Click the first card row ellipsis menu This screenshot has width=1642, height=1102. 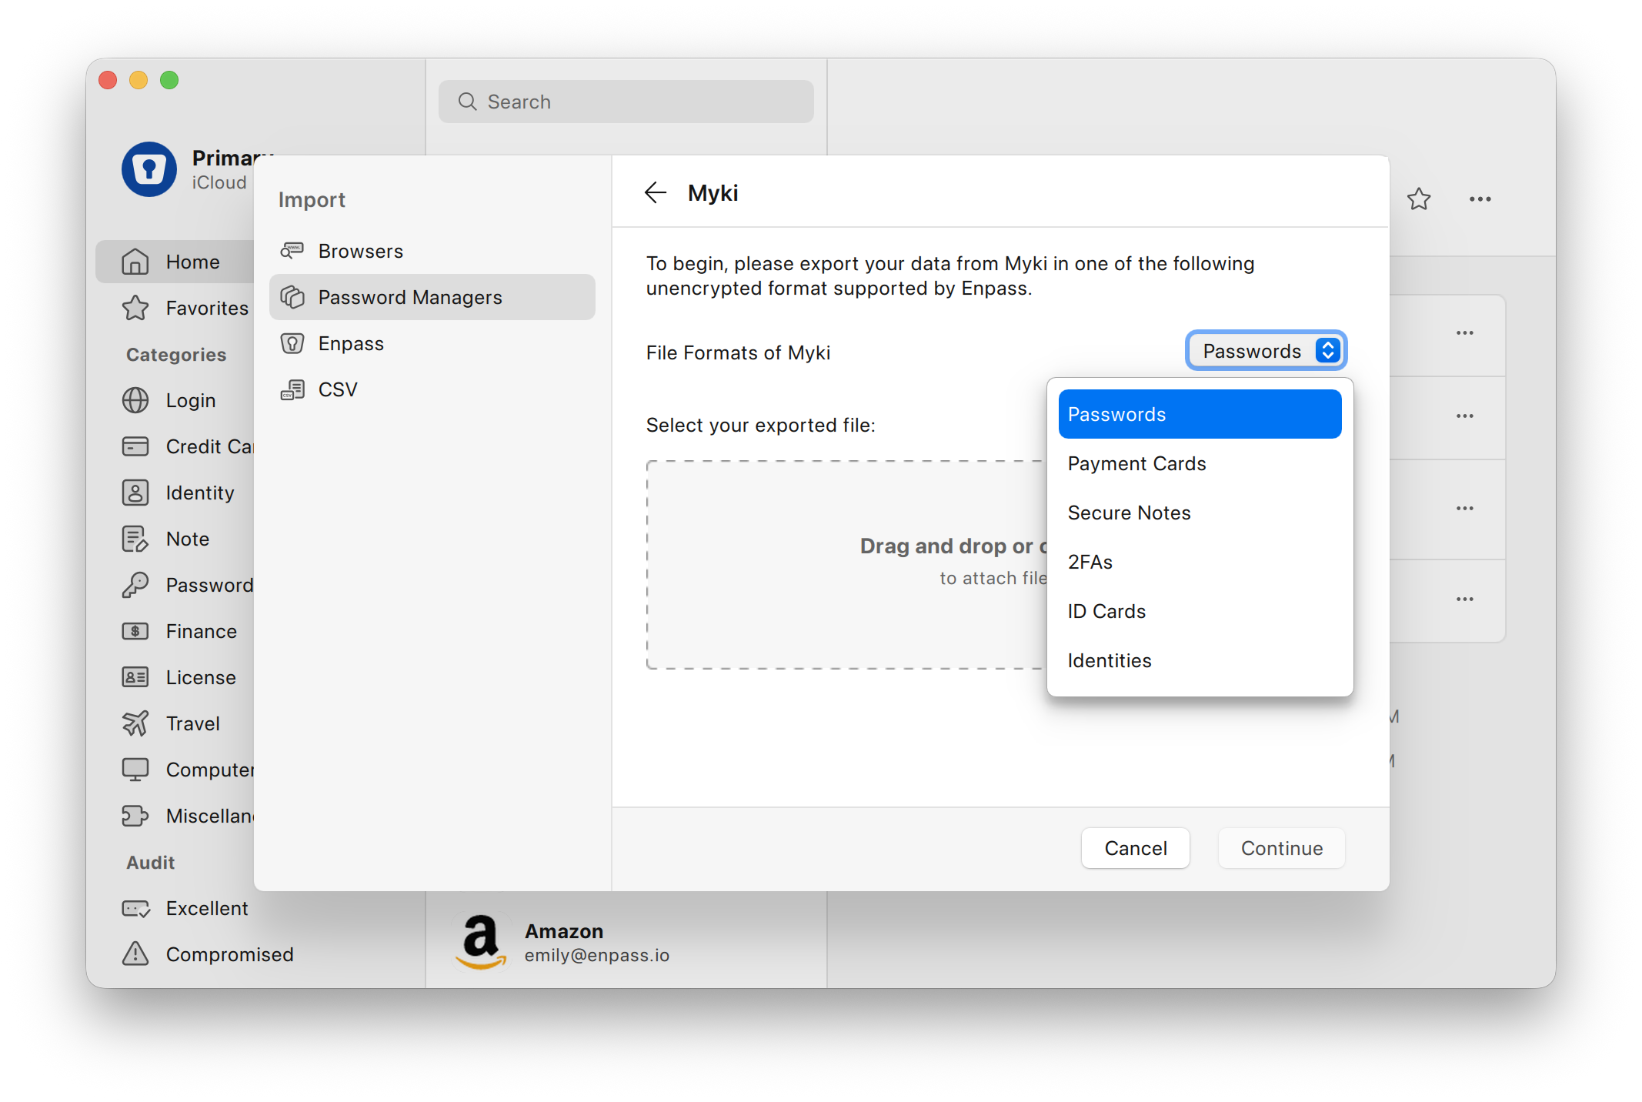1465,333
